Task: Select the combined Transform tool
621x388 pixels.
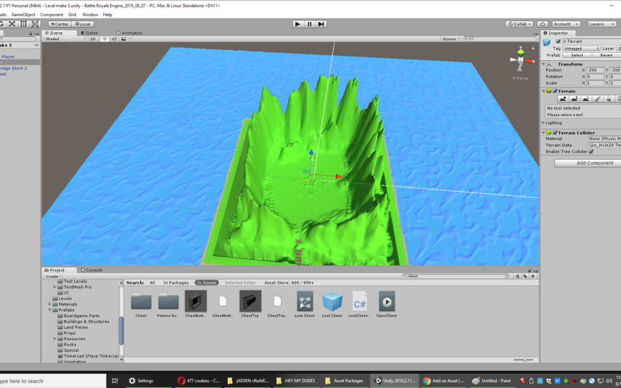Action: coord(35,24)
